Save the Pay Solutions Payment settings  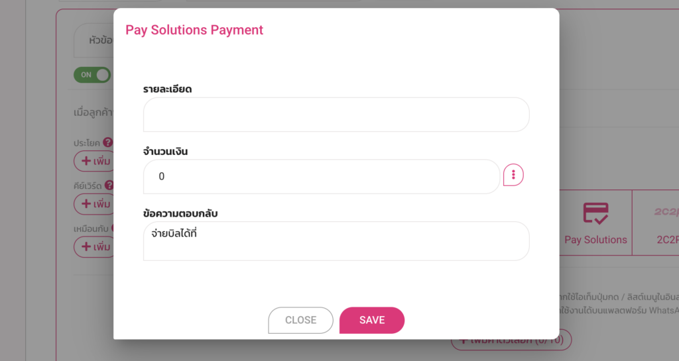click(371, 320)
